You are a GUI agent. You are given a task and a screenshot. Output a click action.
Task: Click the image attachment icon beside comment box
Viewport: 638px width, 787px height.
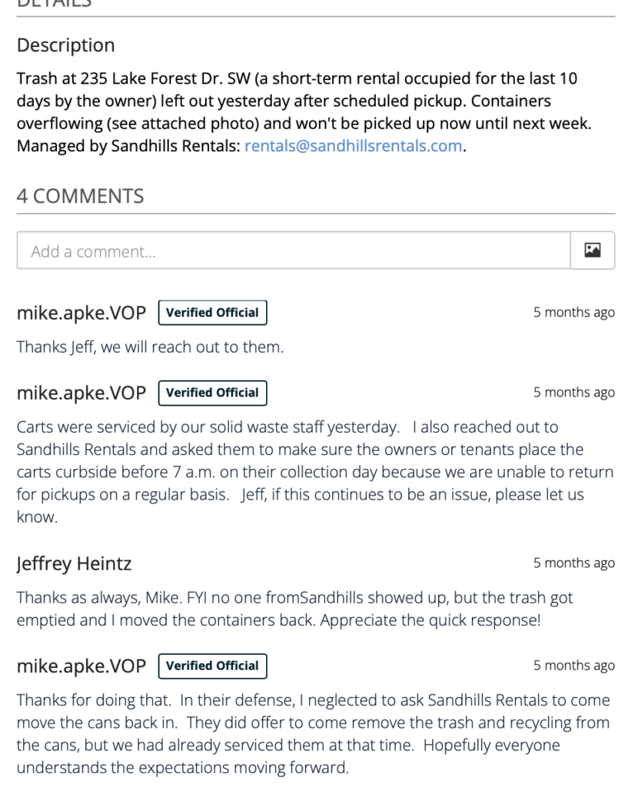point(593,250)
